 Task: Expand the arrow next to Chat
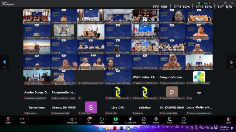click(x=94, y=119)
